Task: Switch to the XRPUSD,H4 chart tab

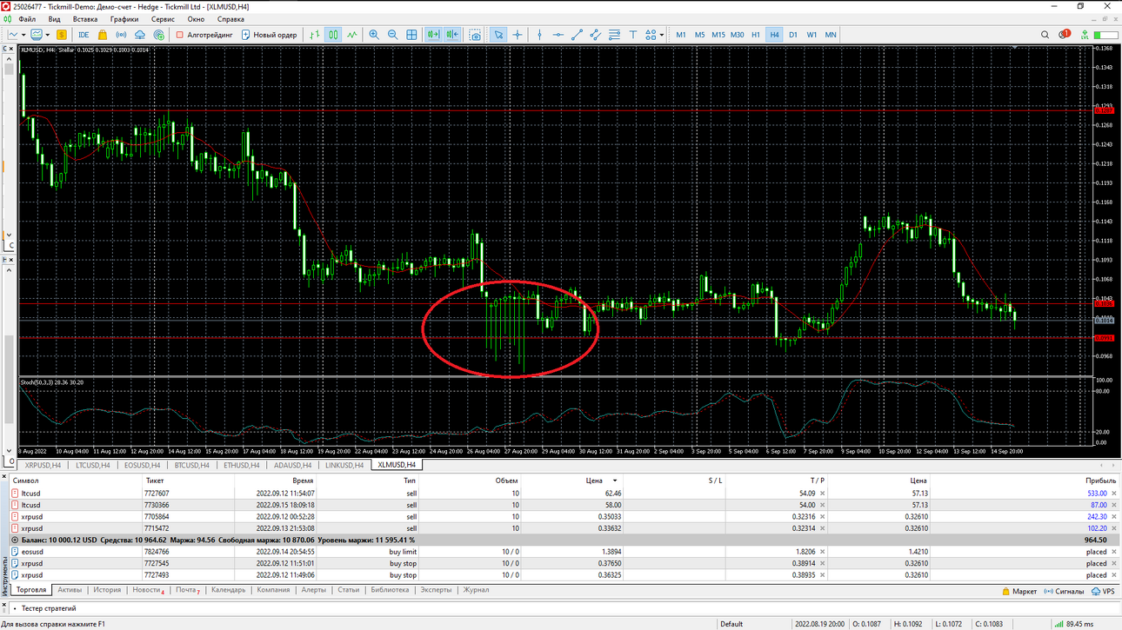Action: coord(43,465)
